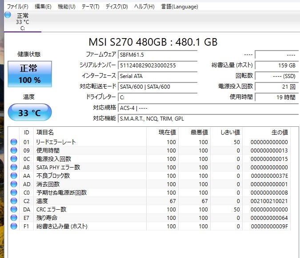Click the firmware field SBFM61.5
This screenshot has width=300, height=258.
coord(158,55)
